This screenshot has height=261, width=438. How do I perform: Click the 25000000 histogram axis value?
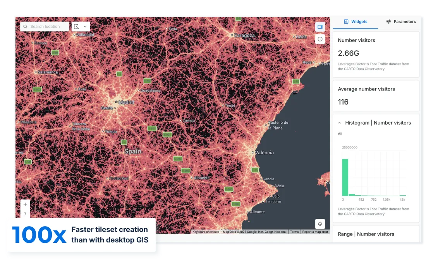(350, 147)
